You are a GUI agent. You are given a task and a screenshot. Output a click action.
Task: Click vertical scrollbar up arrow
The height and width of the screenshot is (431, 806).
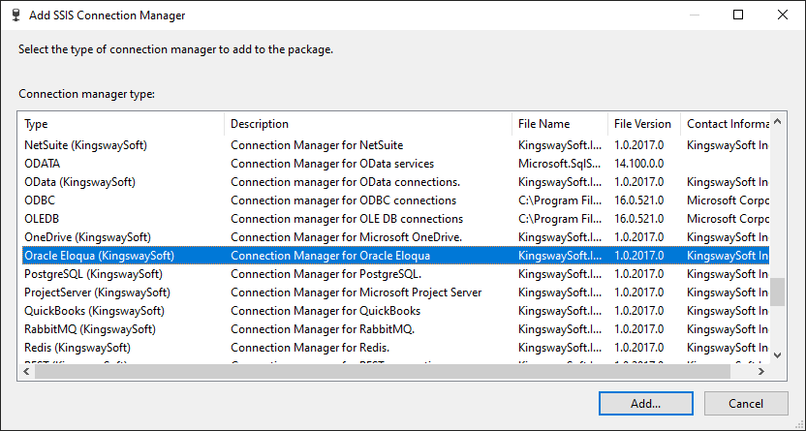pyautogui.click(x=777, y=122)
